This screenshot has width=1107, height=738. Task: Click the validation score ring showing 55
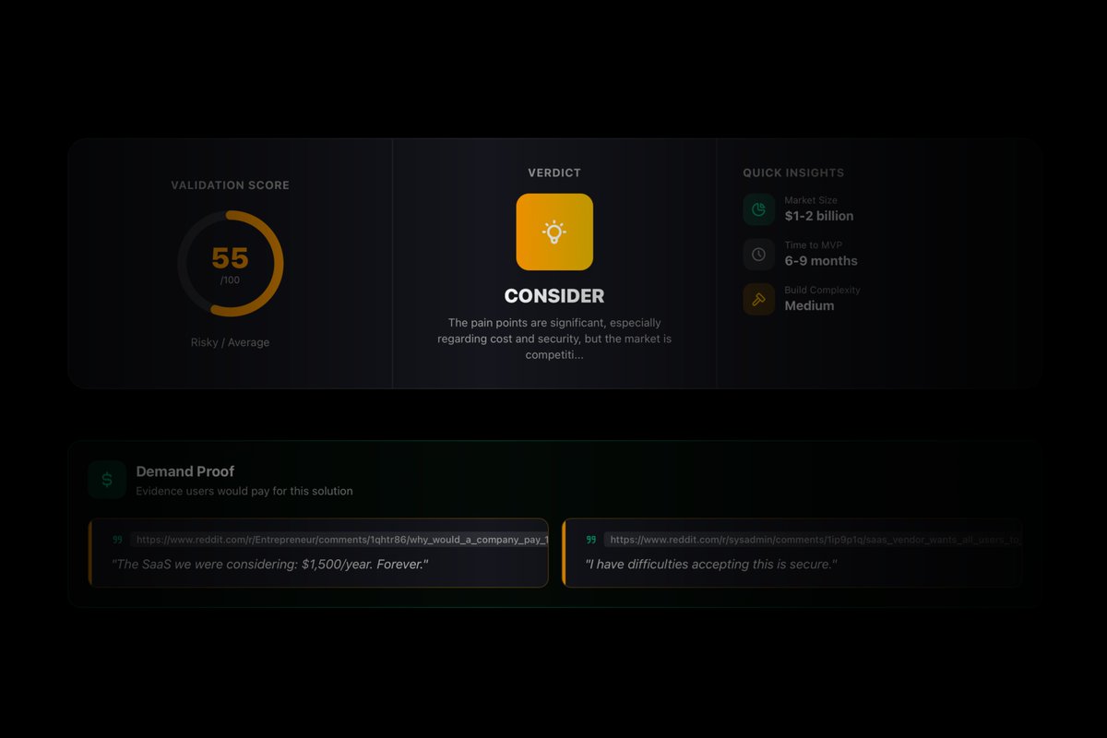[231, 264]
